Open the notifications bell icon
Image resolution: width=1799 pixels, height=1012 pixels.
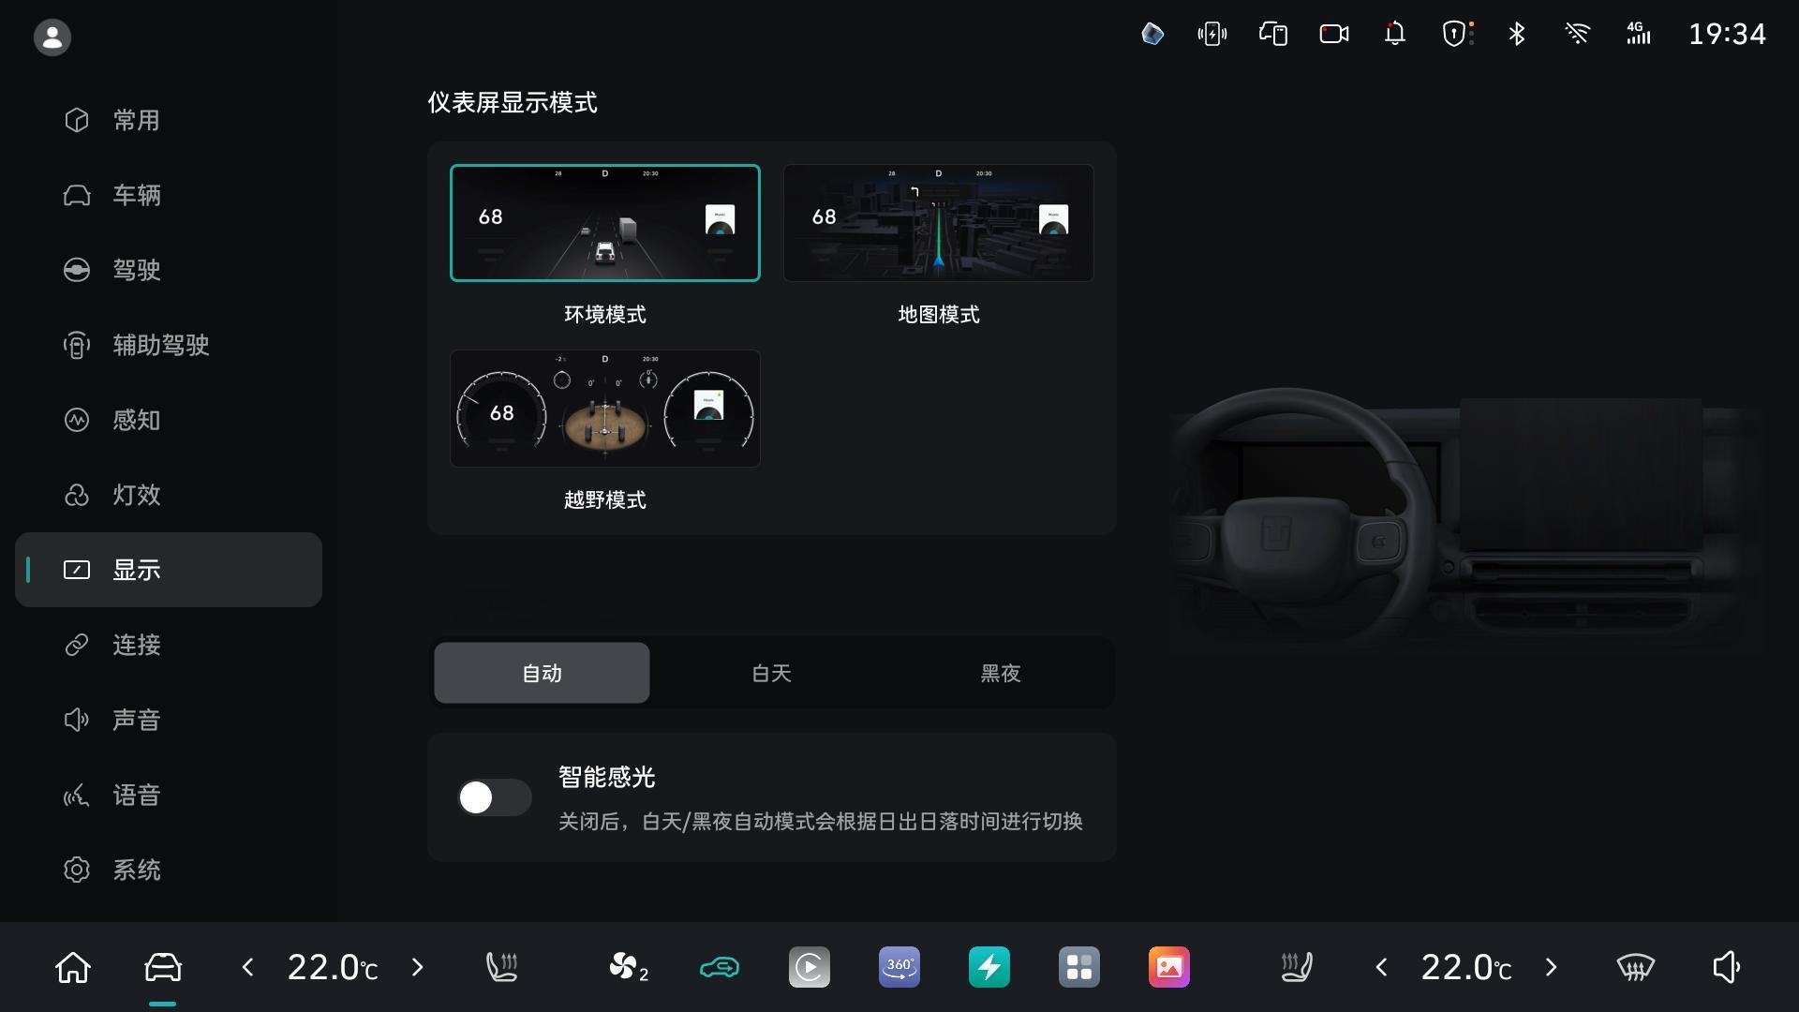(1394, 35)
